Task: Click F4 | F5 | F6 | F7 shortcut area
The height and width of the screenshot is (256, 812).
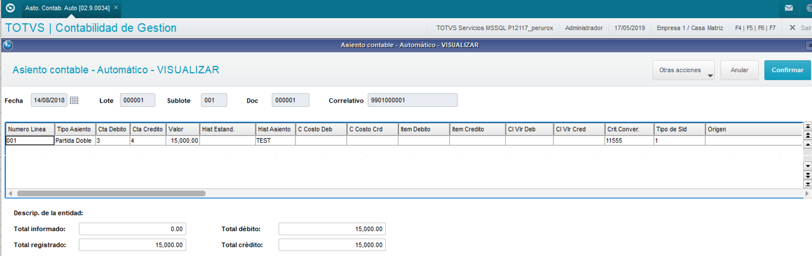Action: point(755,28)
